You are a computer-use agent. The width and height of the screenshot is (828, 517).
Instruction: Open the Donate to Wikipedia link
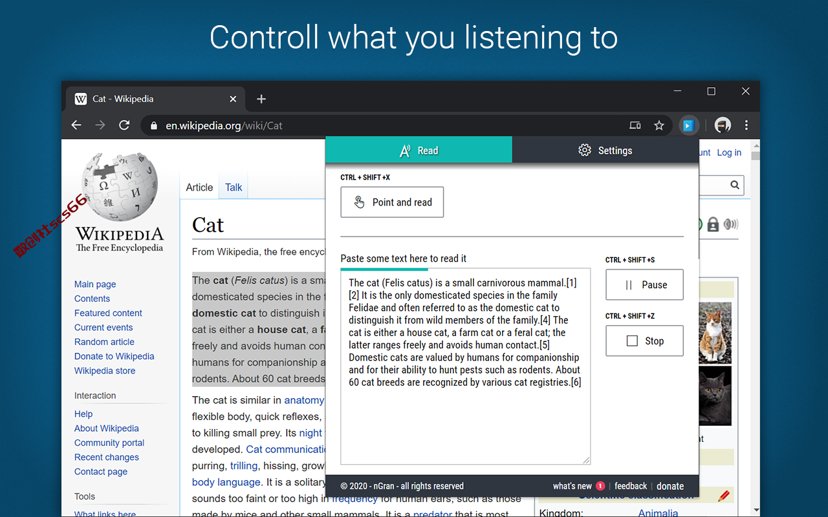(114, 356)
